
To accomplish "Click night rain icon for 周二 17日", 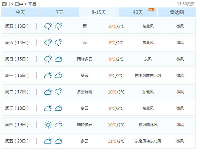I will click(x=58, y=92).
